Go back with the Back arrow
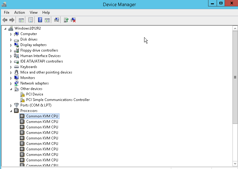Screen dimensions: 238x169 (5, 20)
